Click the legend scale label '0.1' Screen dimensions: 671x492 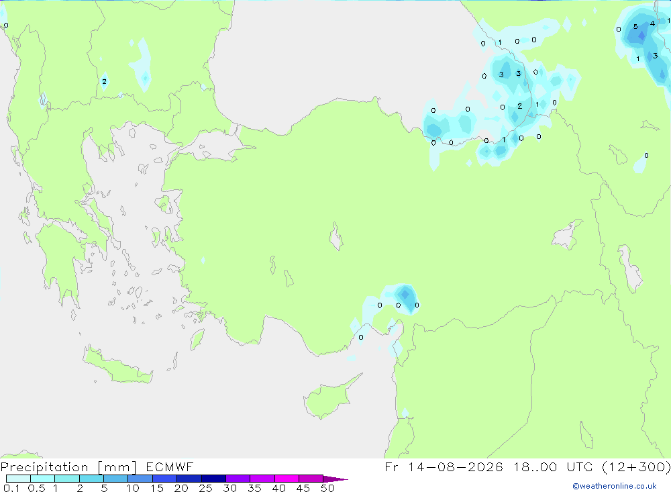11,488
